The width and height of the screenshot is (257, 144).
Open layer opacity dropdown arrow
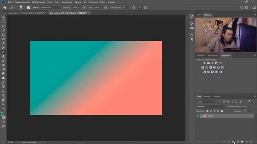point(249,106)
